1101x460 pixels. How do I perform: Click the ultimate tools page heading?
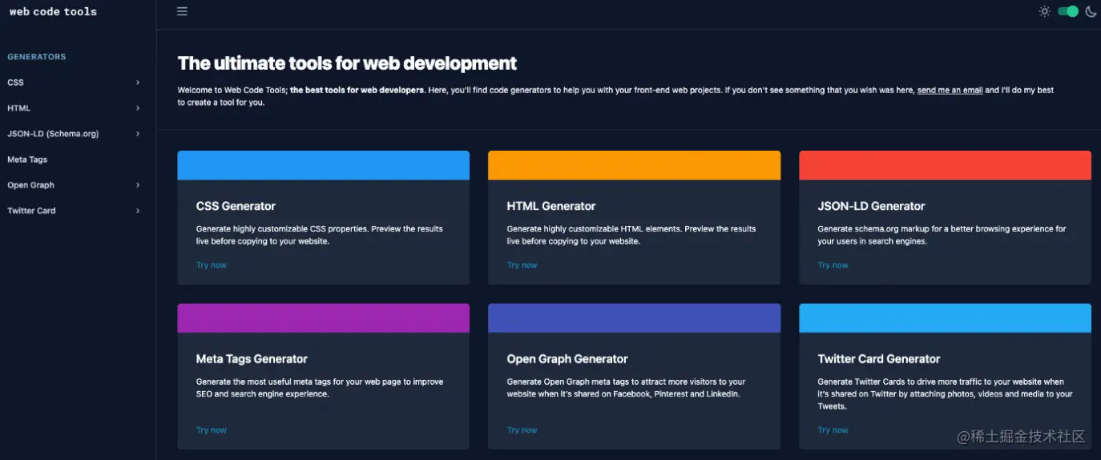347,63
